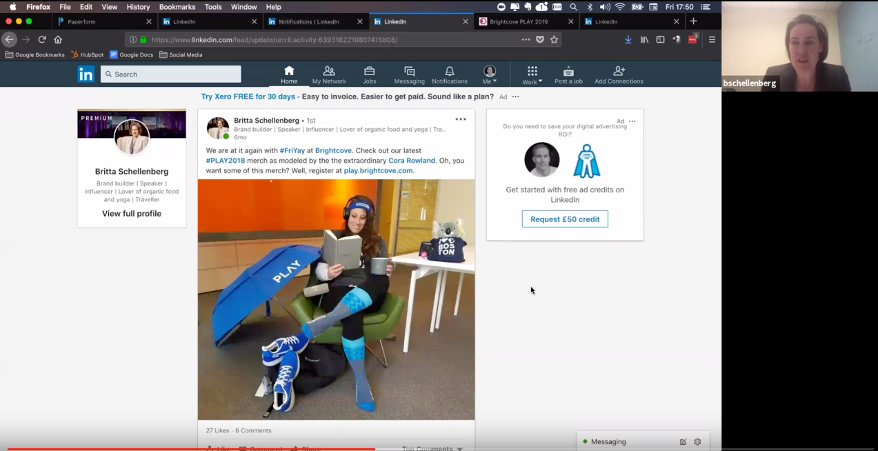Screen dimensions: 878x451
Task: Go to LinkedIn Home icon
Action: click(x=289, y=74)
